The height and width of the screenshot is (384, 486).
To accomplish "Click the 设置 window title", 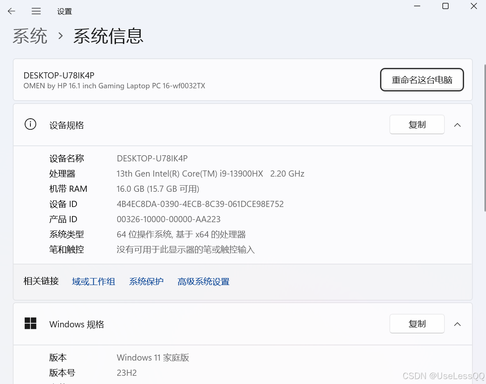I will pos(65,11).
